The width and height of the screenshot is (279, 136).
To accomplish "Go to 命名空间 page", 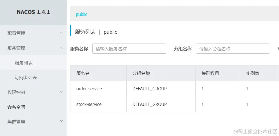I will (16, 107).
